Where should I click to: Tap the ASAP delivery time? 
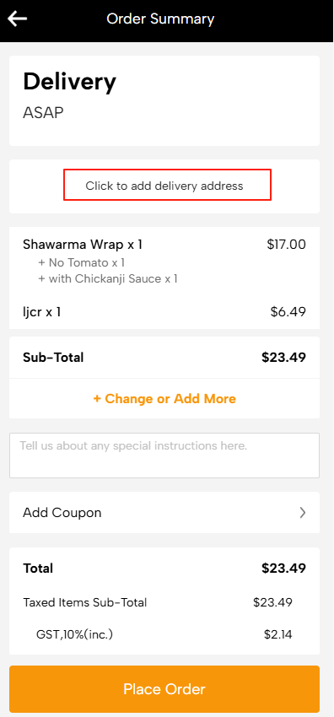point(43,113)
